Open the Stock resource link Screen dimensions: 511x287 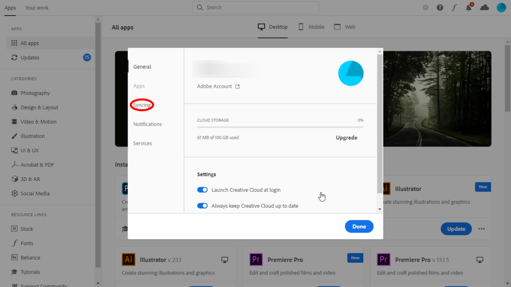tap(22, 229)
